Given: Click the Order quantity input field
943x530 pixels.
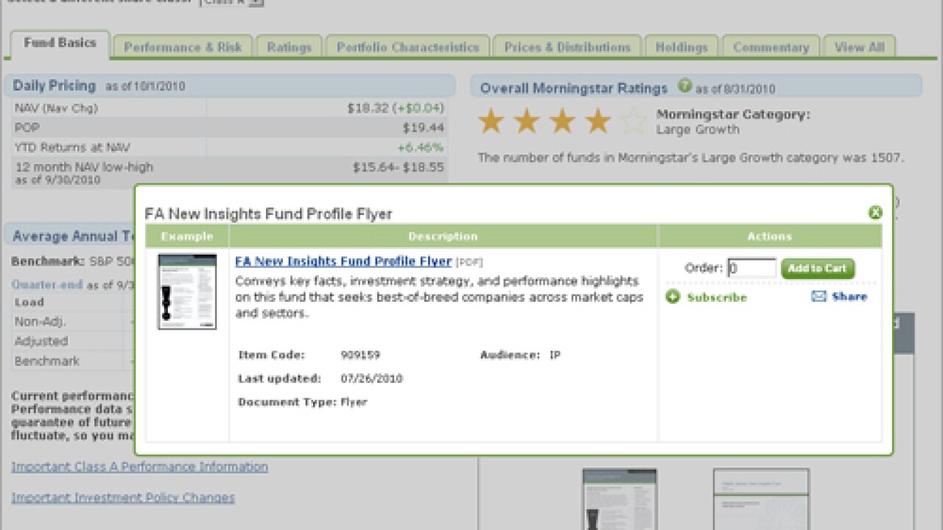Looking at the screenshot, I should (751, 268).
